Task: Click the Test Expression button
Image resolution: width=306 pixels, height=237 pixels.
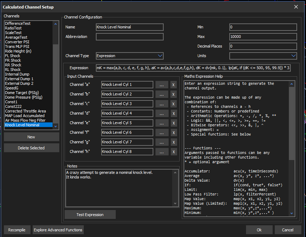Action: pyautogui.click(x=90, y=215)
